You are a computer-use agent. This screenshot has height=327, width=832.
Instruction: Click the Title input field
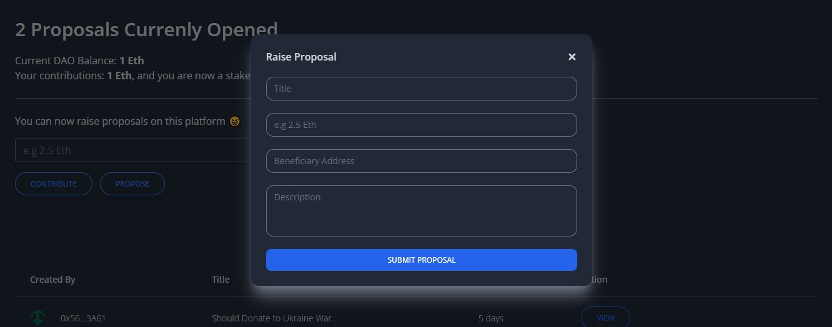(421, 89)
